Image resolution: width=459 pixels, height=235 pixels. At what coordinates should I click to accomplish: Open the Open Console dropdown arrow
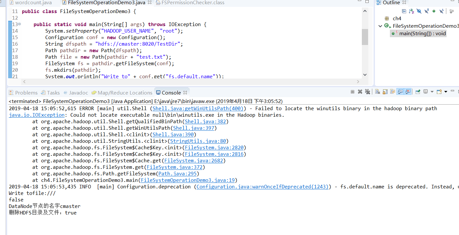[x=445, y=92]
